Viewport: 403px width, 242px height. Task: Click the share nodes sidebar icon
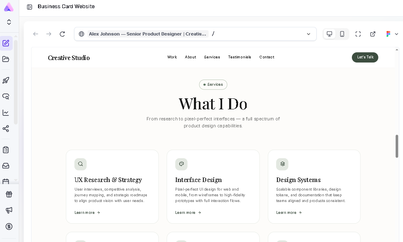coord(6,129)
